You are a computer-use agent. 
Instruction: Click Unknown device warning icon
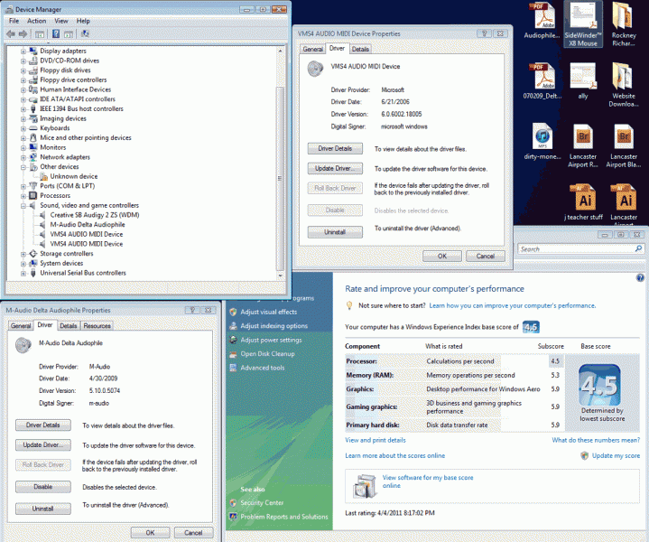point(43,176)
